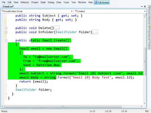Click the Body property declaration line
This screenshot has width=151, height=113.
click(x=46, y=20)
